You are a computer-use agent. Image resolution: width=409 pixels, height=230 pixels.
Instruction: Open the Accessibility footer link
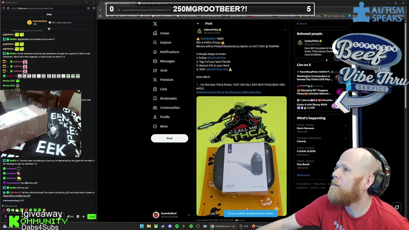click(x=302, y=188)
